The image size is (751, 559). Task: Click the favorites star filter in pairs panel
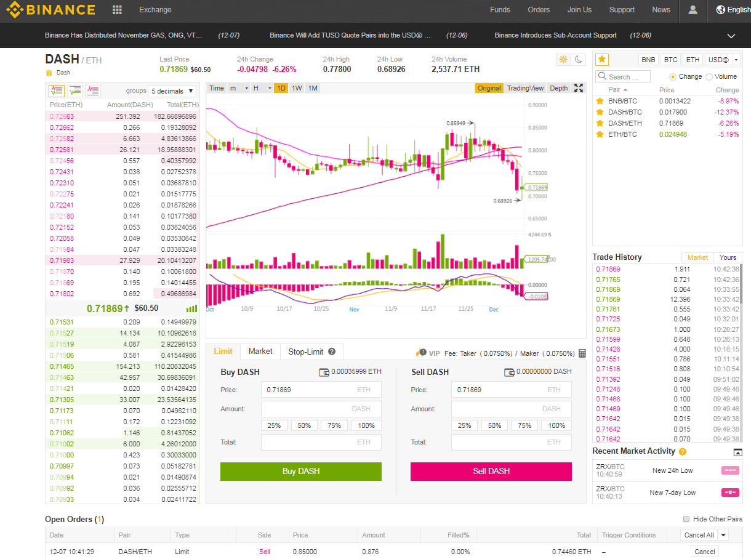click(x=602, y=60)
